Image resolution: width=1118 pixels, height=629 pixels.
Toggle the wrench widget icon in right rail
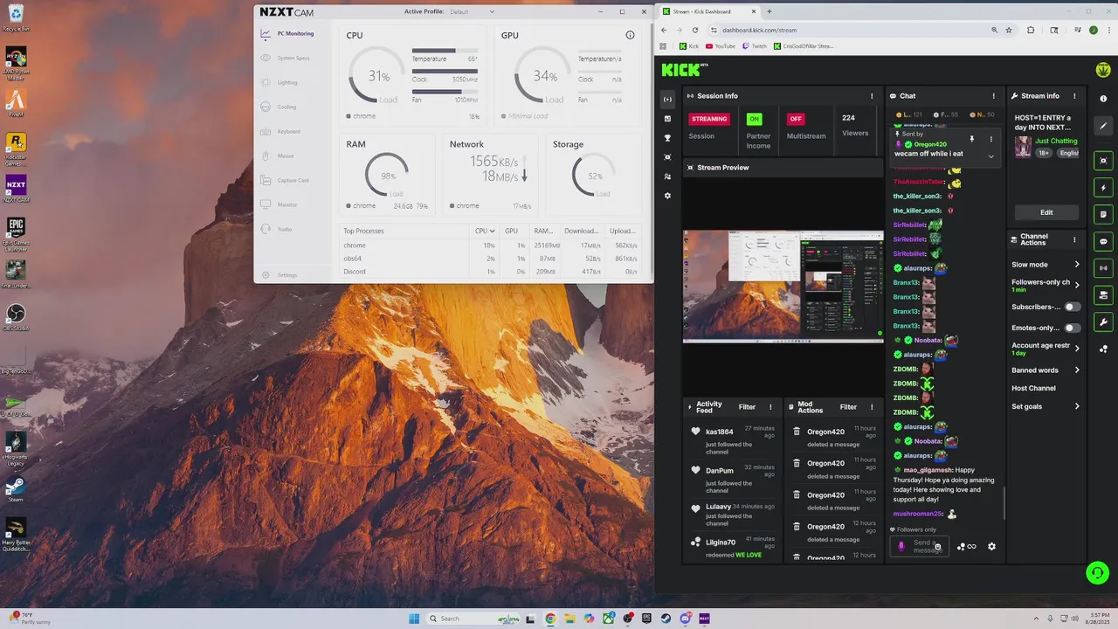pyautogui.click(x=1103, y=321)
